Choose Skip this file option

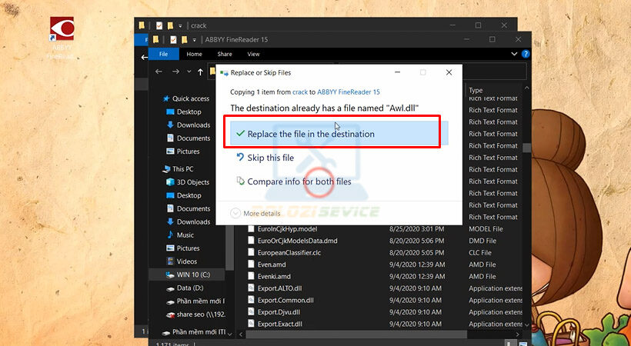point(270,158)
